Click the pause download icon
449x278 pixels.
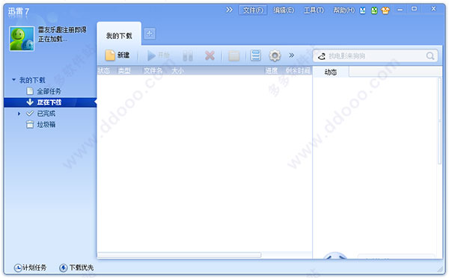(x=188, y=56)
